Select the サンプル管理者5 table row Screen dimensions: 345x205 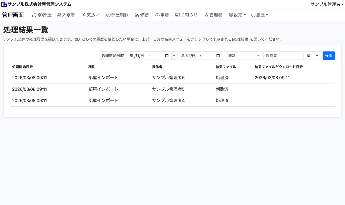(168, 89)
